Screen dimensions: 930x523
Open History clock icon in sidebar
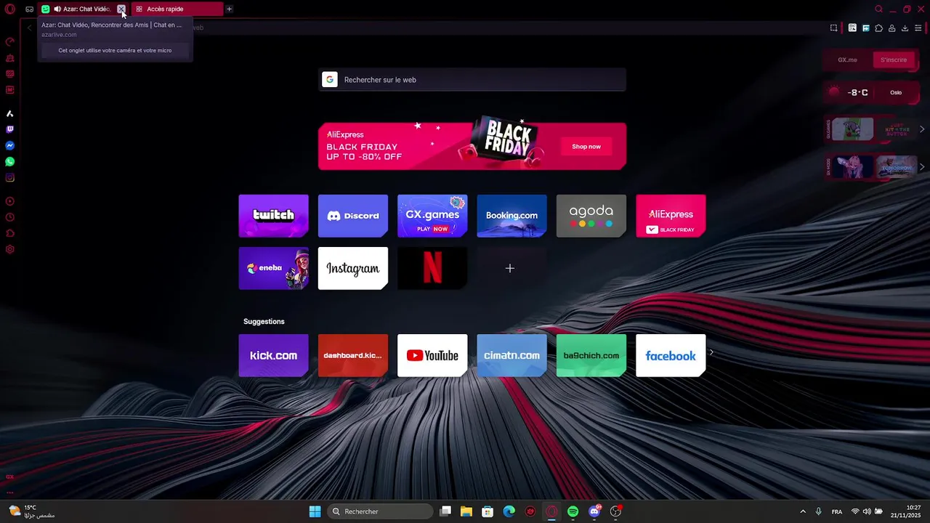click(10, 217)
